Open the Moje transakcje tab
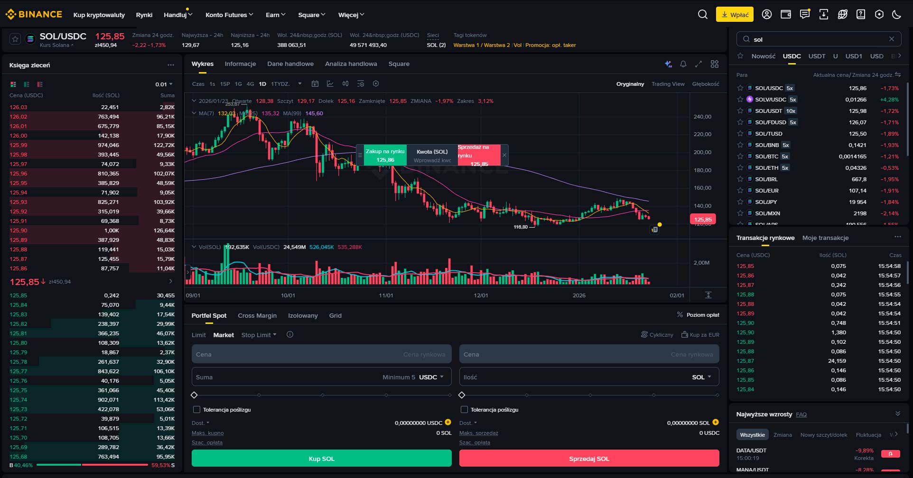 [x=825, y=238]
